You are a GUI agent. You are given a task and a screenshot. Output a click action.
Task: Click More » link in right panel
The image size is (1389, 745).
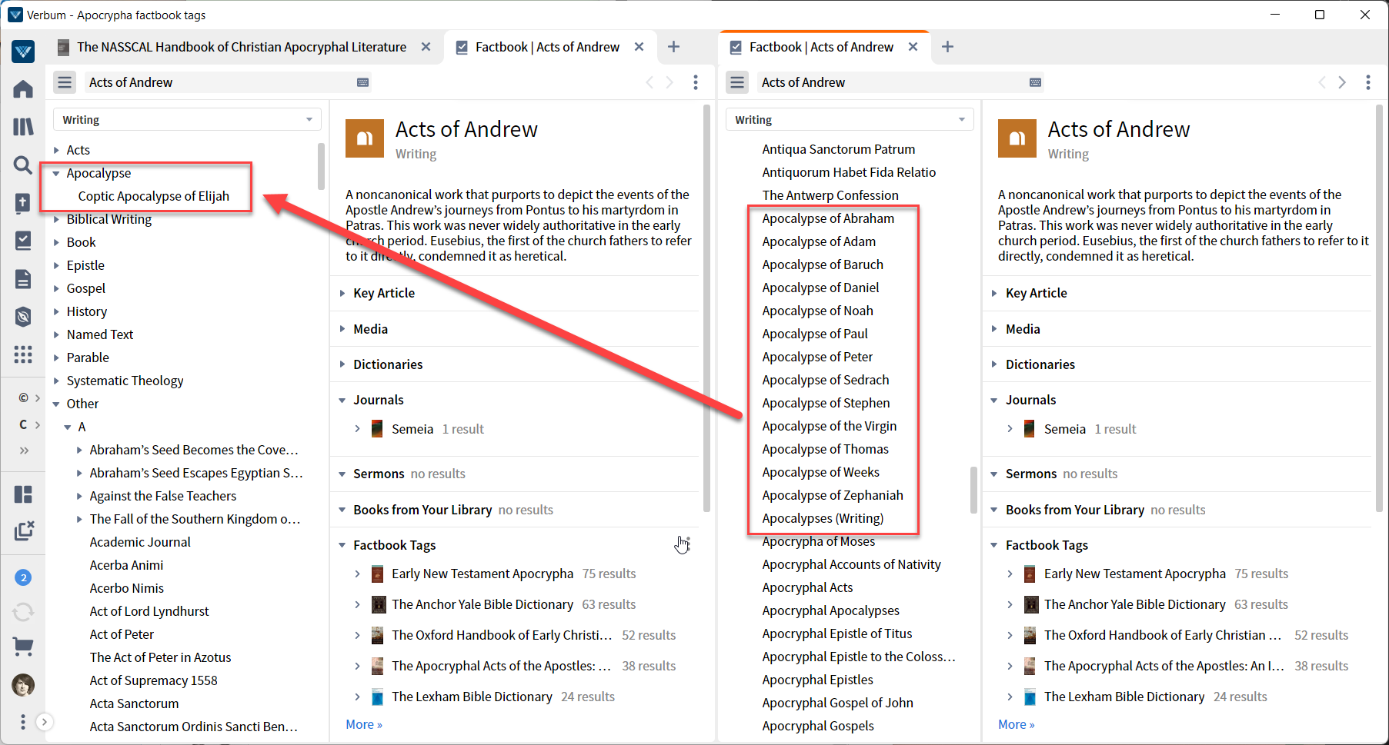coord(1016,724)
